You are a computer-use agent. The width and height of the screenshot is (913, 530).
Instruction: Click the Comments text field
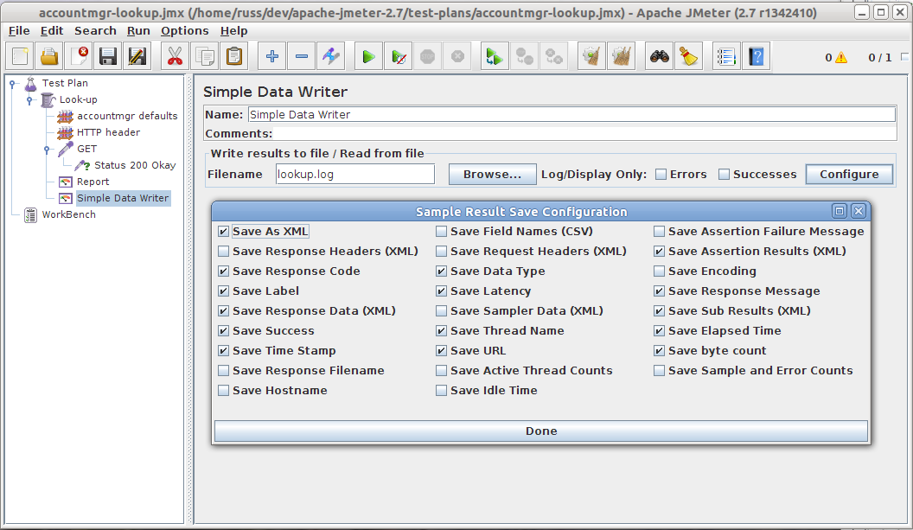(x=585, y=133)
